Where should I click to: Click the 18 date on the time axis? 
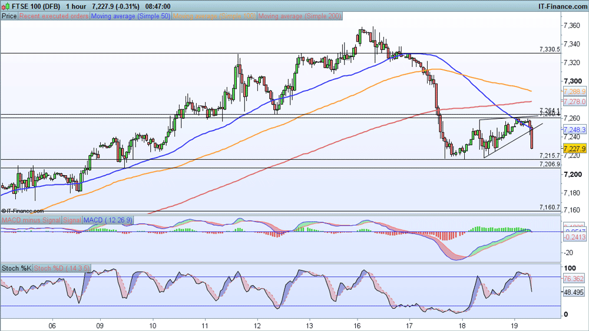[462, 326]
